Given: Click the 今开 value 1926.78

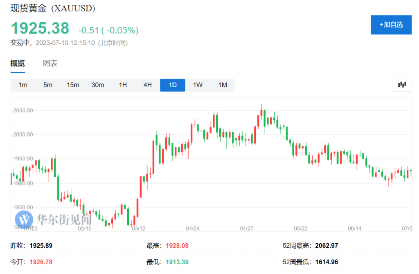Looking at the screenshot, I should click(41, 262).
